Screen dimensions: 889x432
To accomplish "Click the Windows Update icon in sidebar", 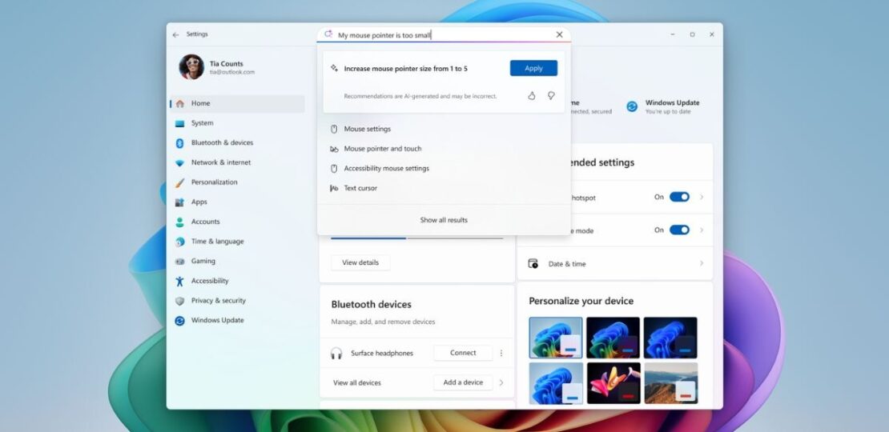I will [x=179, y=321].
